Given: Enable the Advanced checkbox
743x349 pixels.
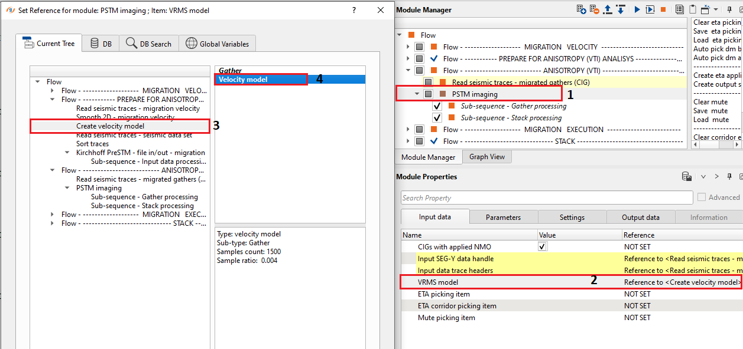Looking at the screenshot, I should (x=702, y=197).
